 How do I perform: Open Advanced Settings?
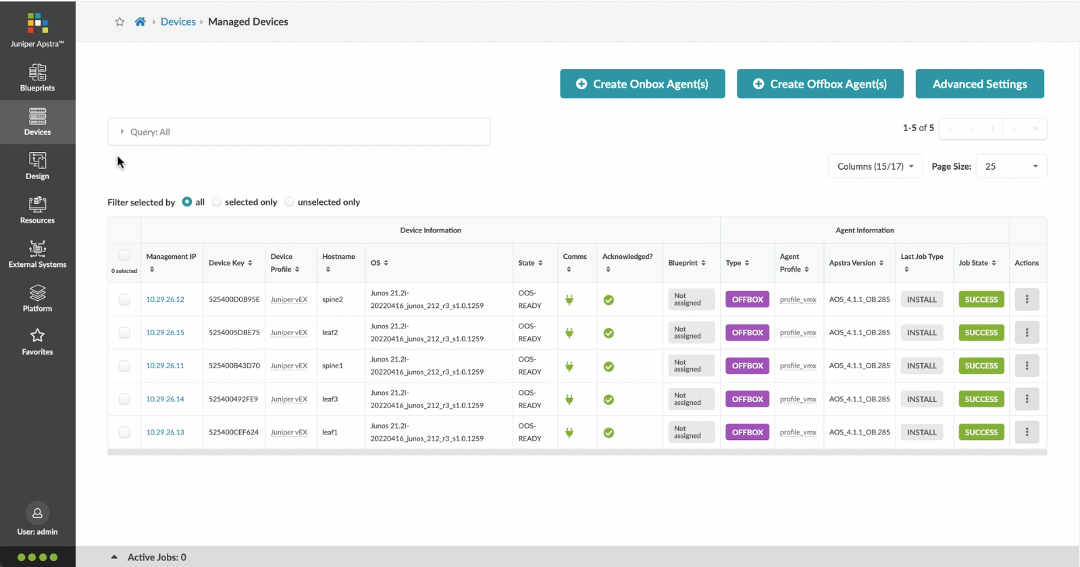click(x=979, y=84)
